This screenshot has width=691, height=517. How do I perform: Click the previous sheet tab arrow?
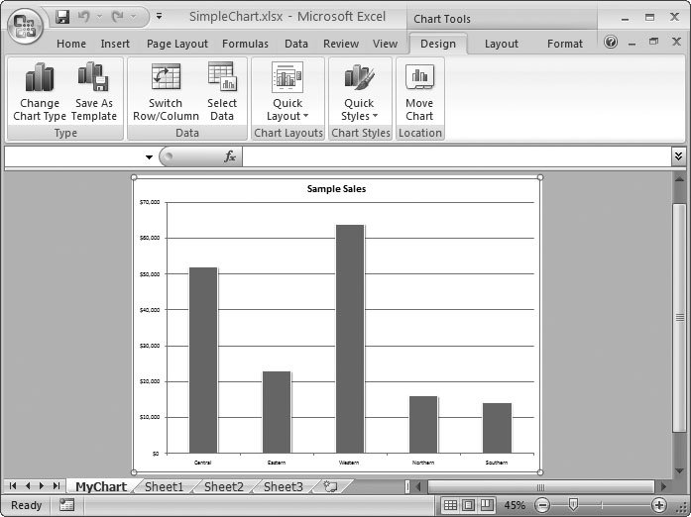tap(28, 485)
